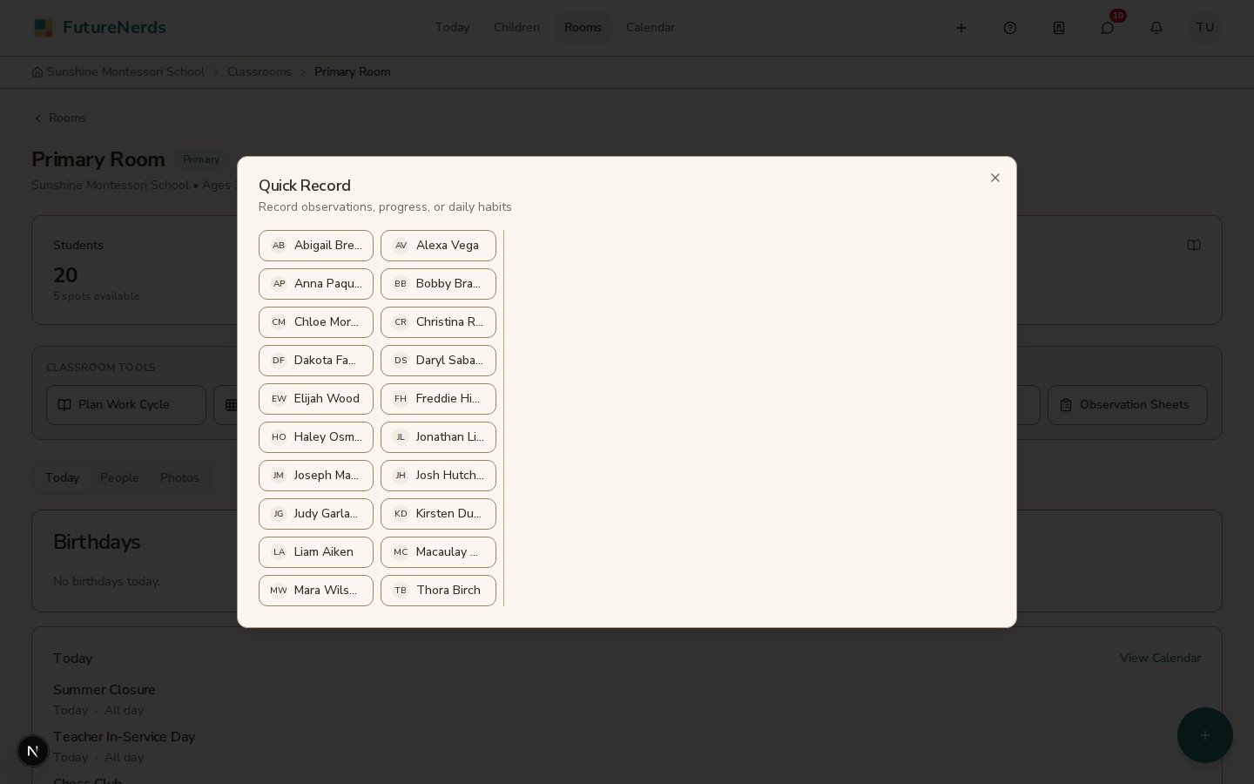Image resolution: width=1254 pixels, height=784 pixels.
Task: Pick Joseph Ma... in Quick Record
Action: pyautogui.click(x=316, y=476)
